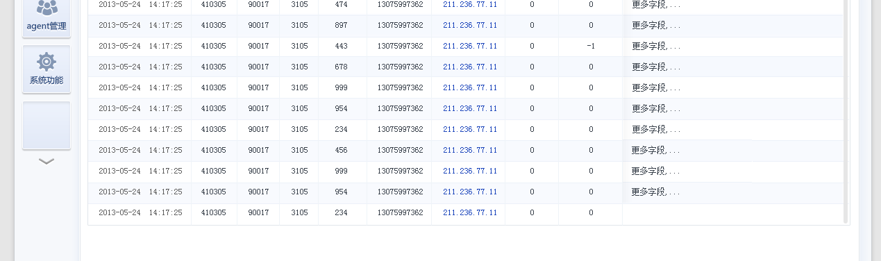Viewport: 881px width, 261px height.
Task: Select the cell with value 443
Action: click(x=341, y=46)
